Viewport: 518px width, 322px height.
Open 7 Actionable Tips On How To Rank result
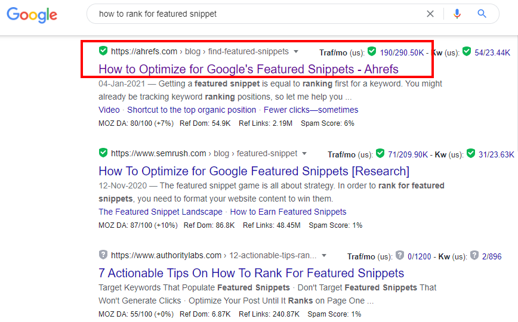click(251, 273)
